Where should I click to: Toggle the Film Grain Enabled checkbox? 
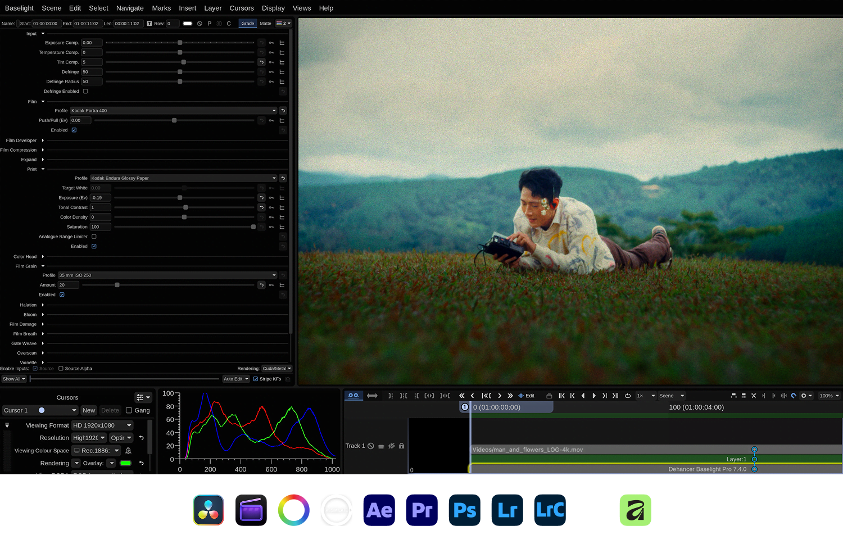click(62, 295)
